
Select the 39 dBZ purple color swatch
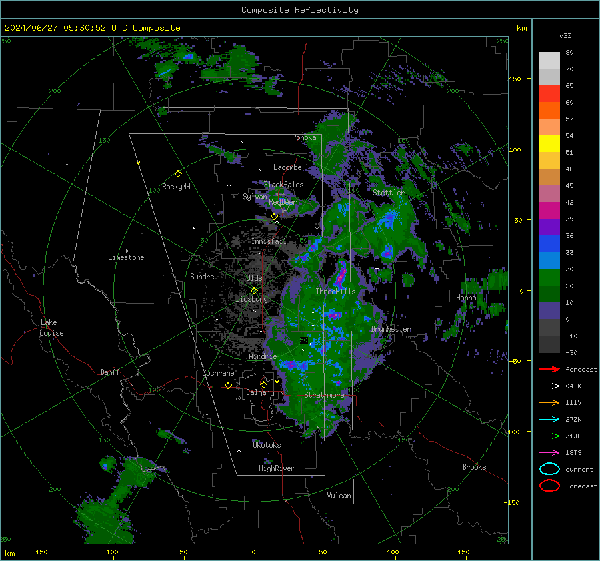549,227
